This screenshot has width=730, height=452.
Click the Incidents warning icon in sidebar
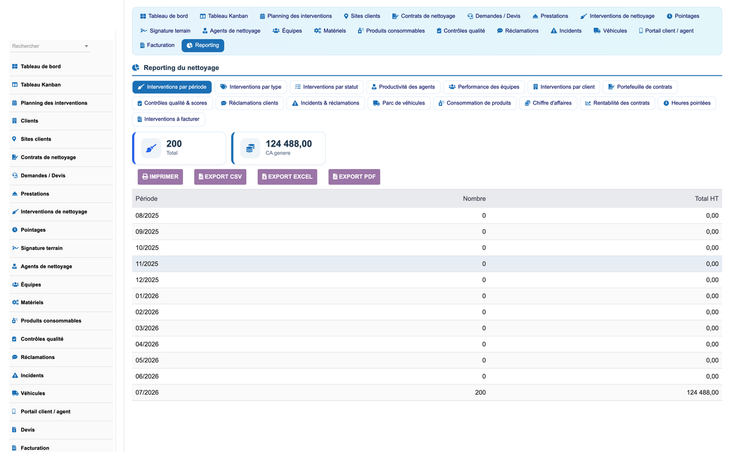15,375
